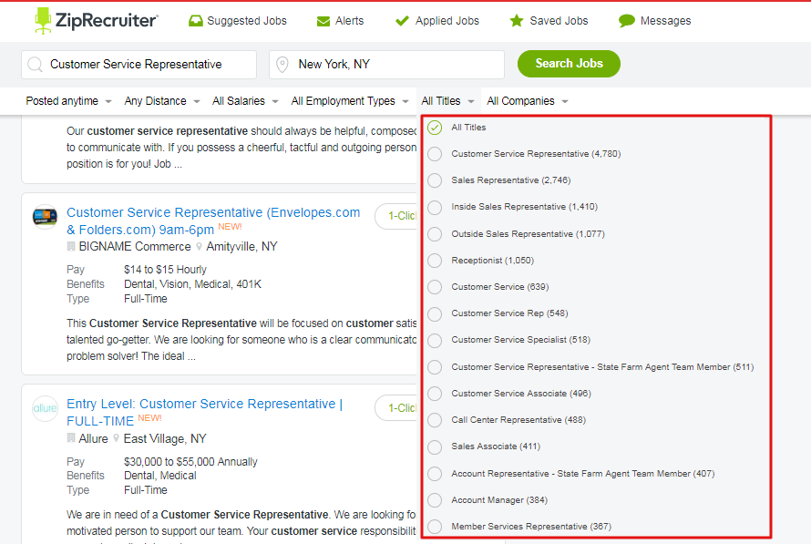Click the location pin icon

(282, 64)
